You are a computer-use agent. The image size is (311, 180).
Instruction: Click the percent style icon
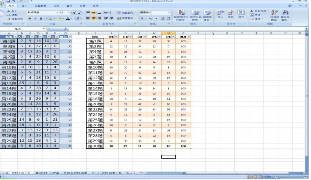150,19
